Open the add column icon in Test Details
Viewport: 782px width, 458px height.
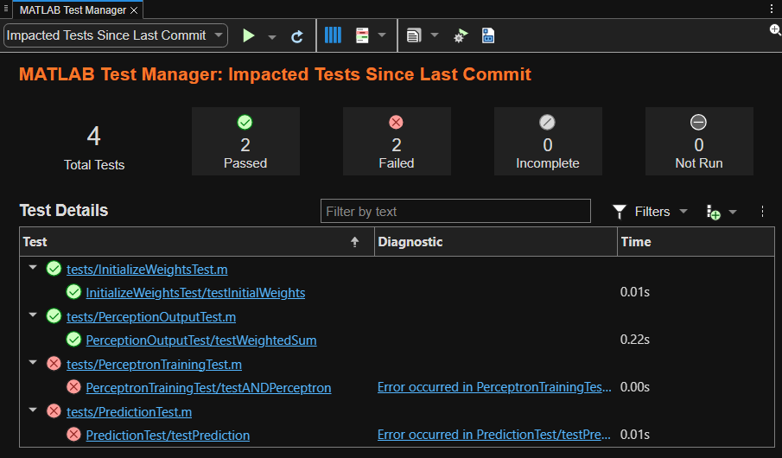(714, 212)
